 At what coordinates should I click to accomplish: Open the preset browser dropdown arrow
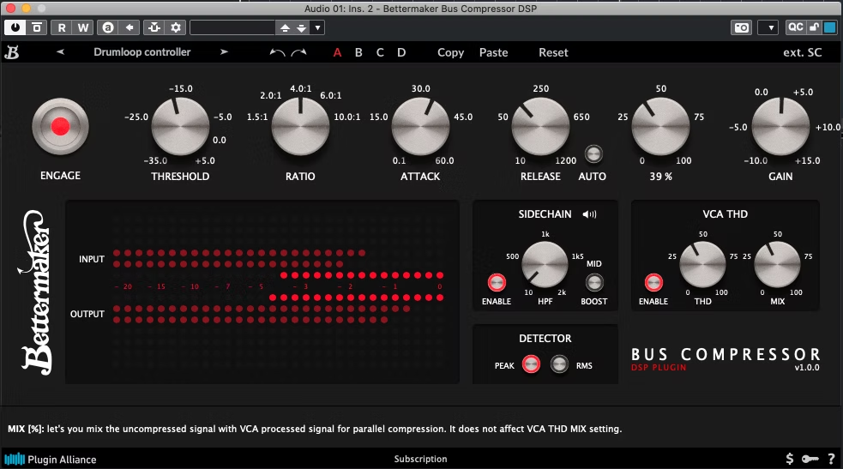[318, 28]
